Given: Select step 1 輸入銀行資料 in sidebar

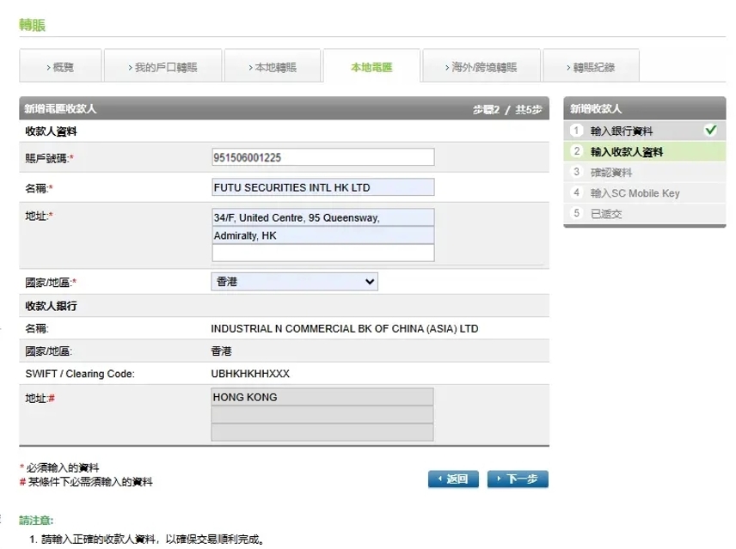Looking at the screenshot, I should coord(645,131).
